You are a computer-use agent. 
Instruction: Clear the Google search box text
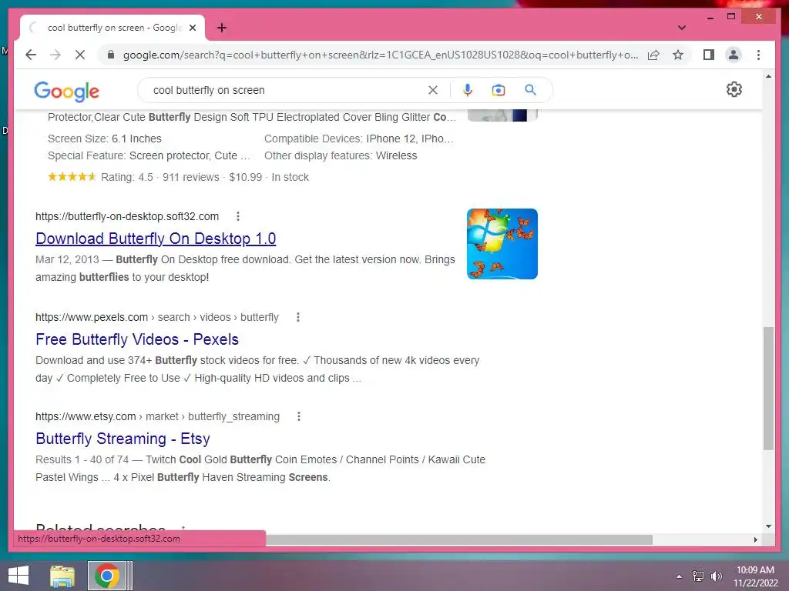(433, 90)
